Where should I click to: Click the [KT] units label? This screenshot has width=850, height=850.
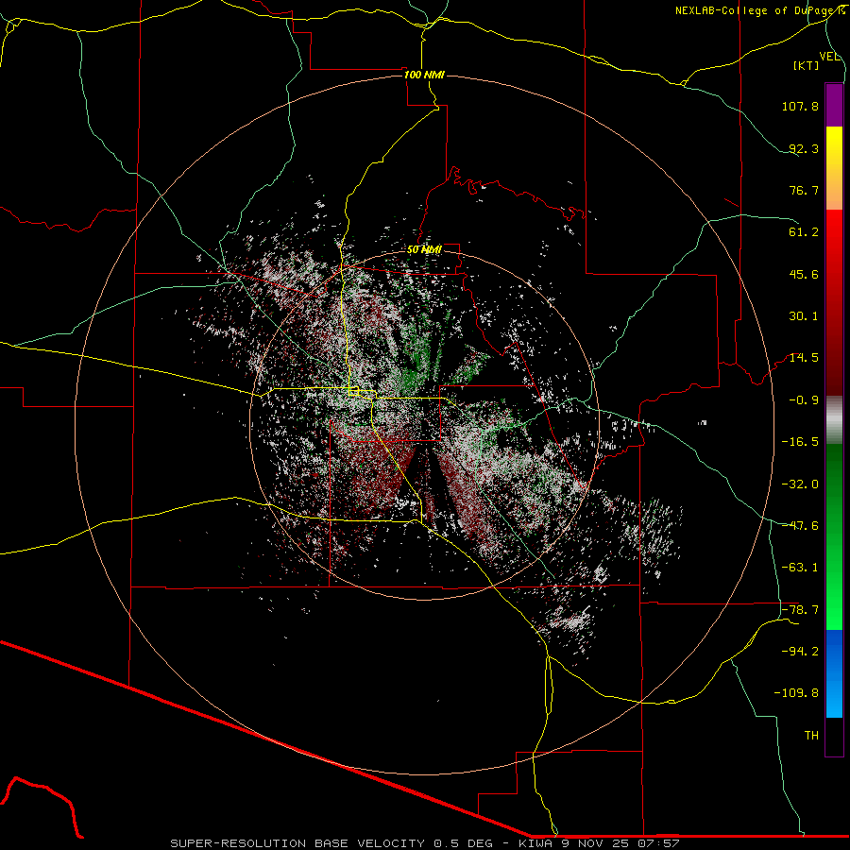coord(807,65)
